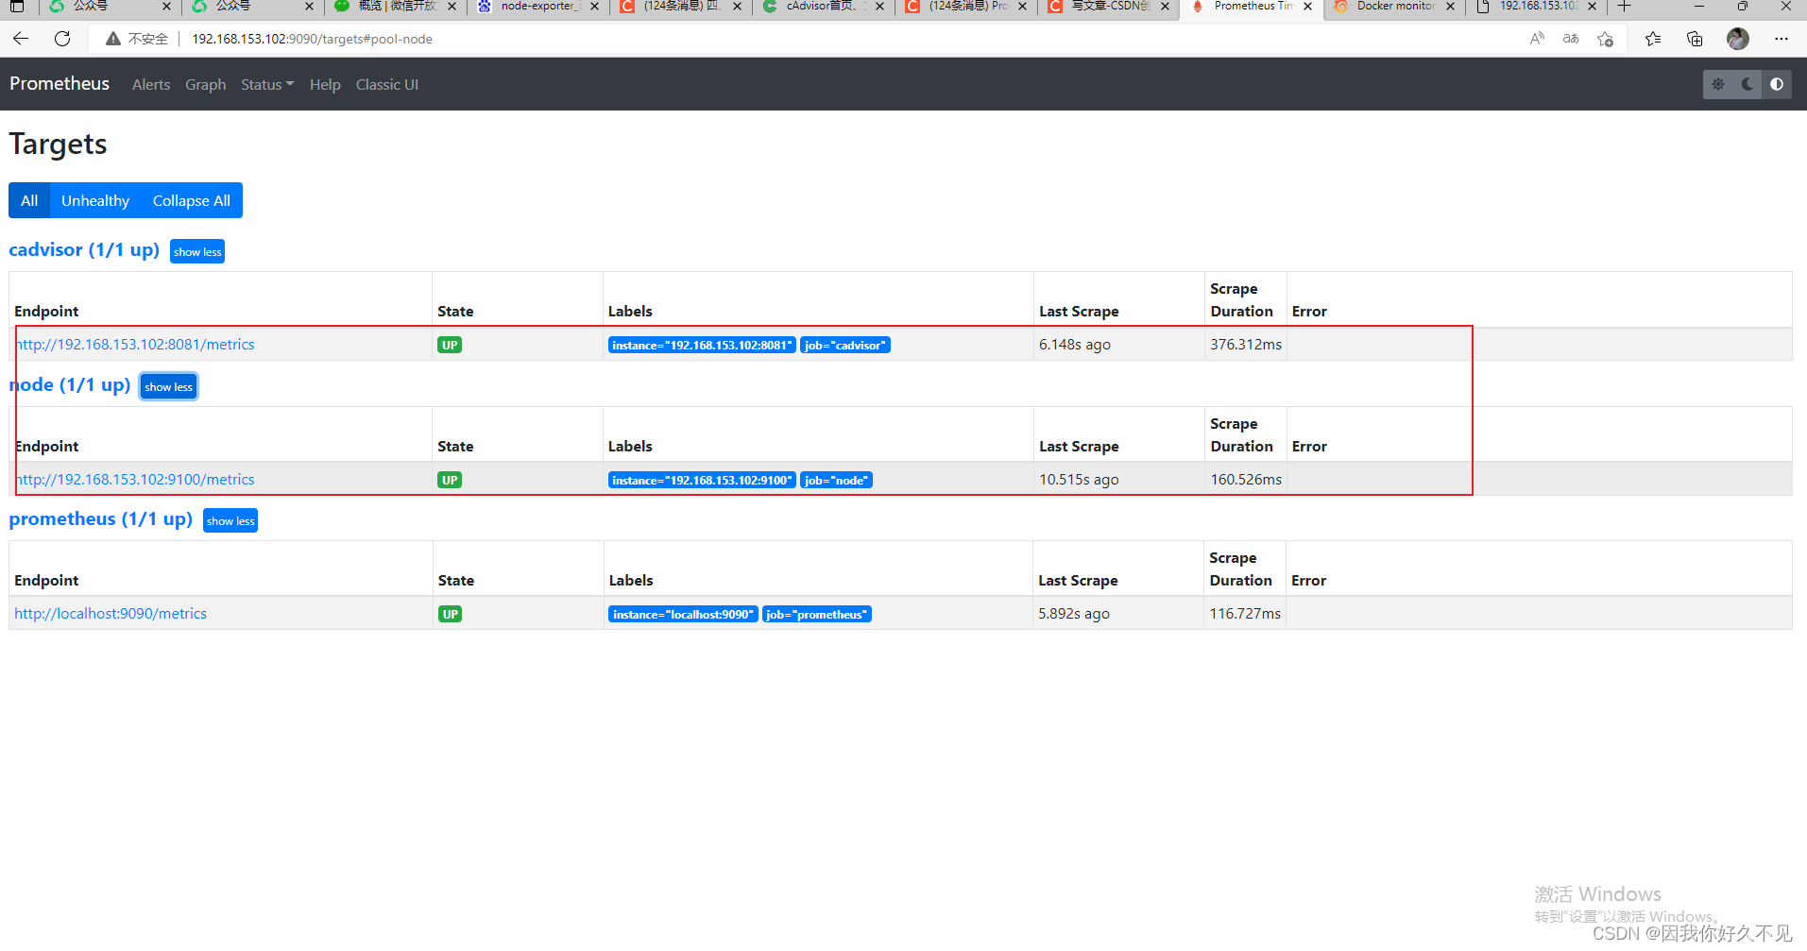The image size is (1807, 951).
Task: Open the Collections icon
Action: (1695, 39)
